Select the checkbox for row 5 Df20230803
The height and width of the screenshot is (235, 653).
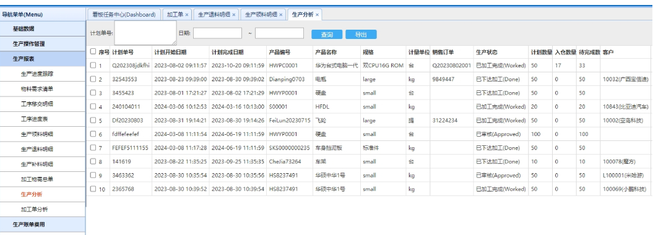tap(93, 120)
